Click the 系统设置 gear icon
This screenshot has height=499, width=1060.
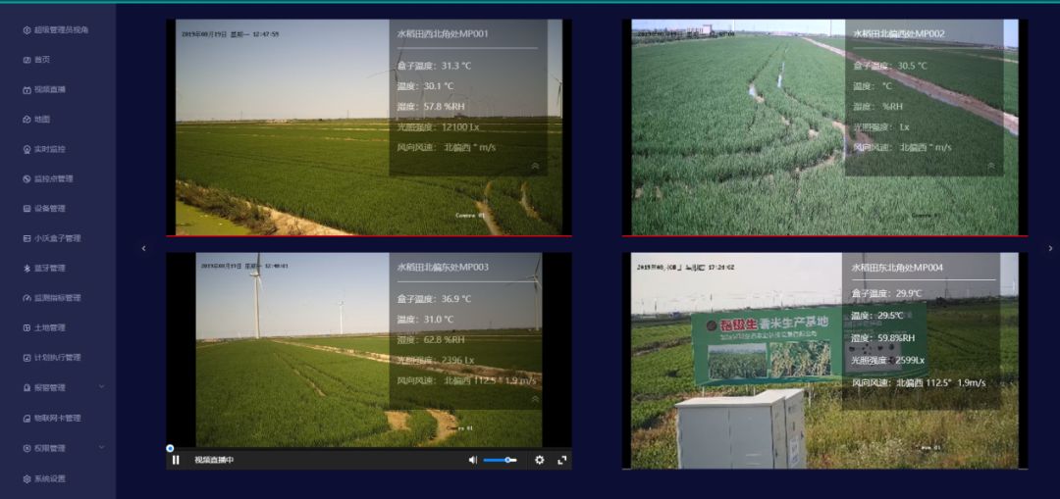(27, 478)
